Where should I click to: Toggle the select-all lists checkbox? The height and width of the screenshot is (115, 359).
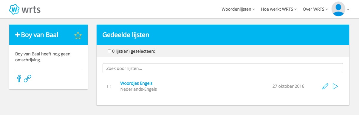pyautogui.click(x=109, y=51)
